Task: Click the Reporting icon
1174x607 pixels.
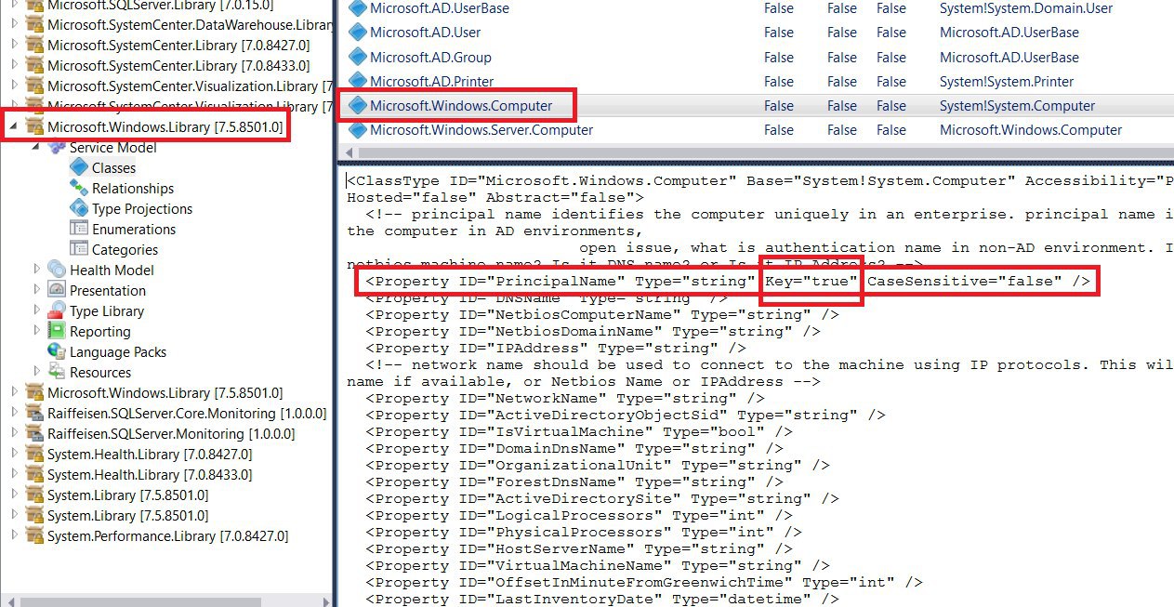Action: [57, 331]
